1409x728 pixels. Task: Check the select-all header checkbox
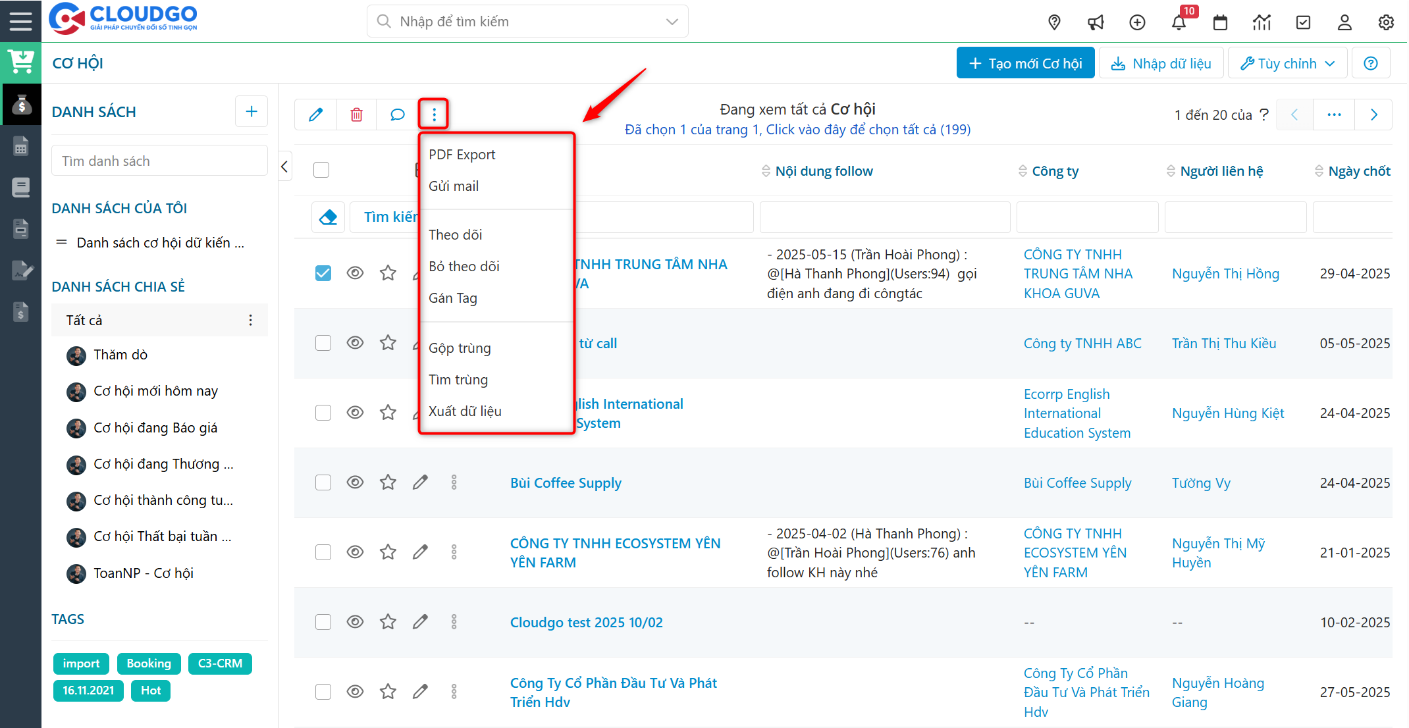pos(321,170)
